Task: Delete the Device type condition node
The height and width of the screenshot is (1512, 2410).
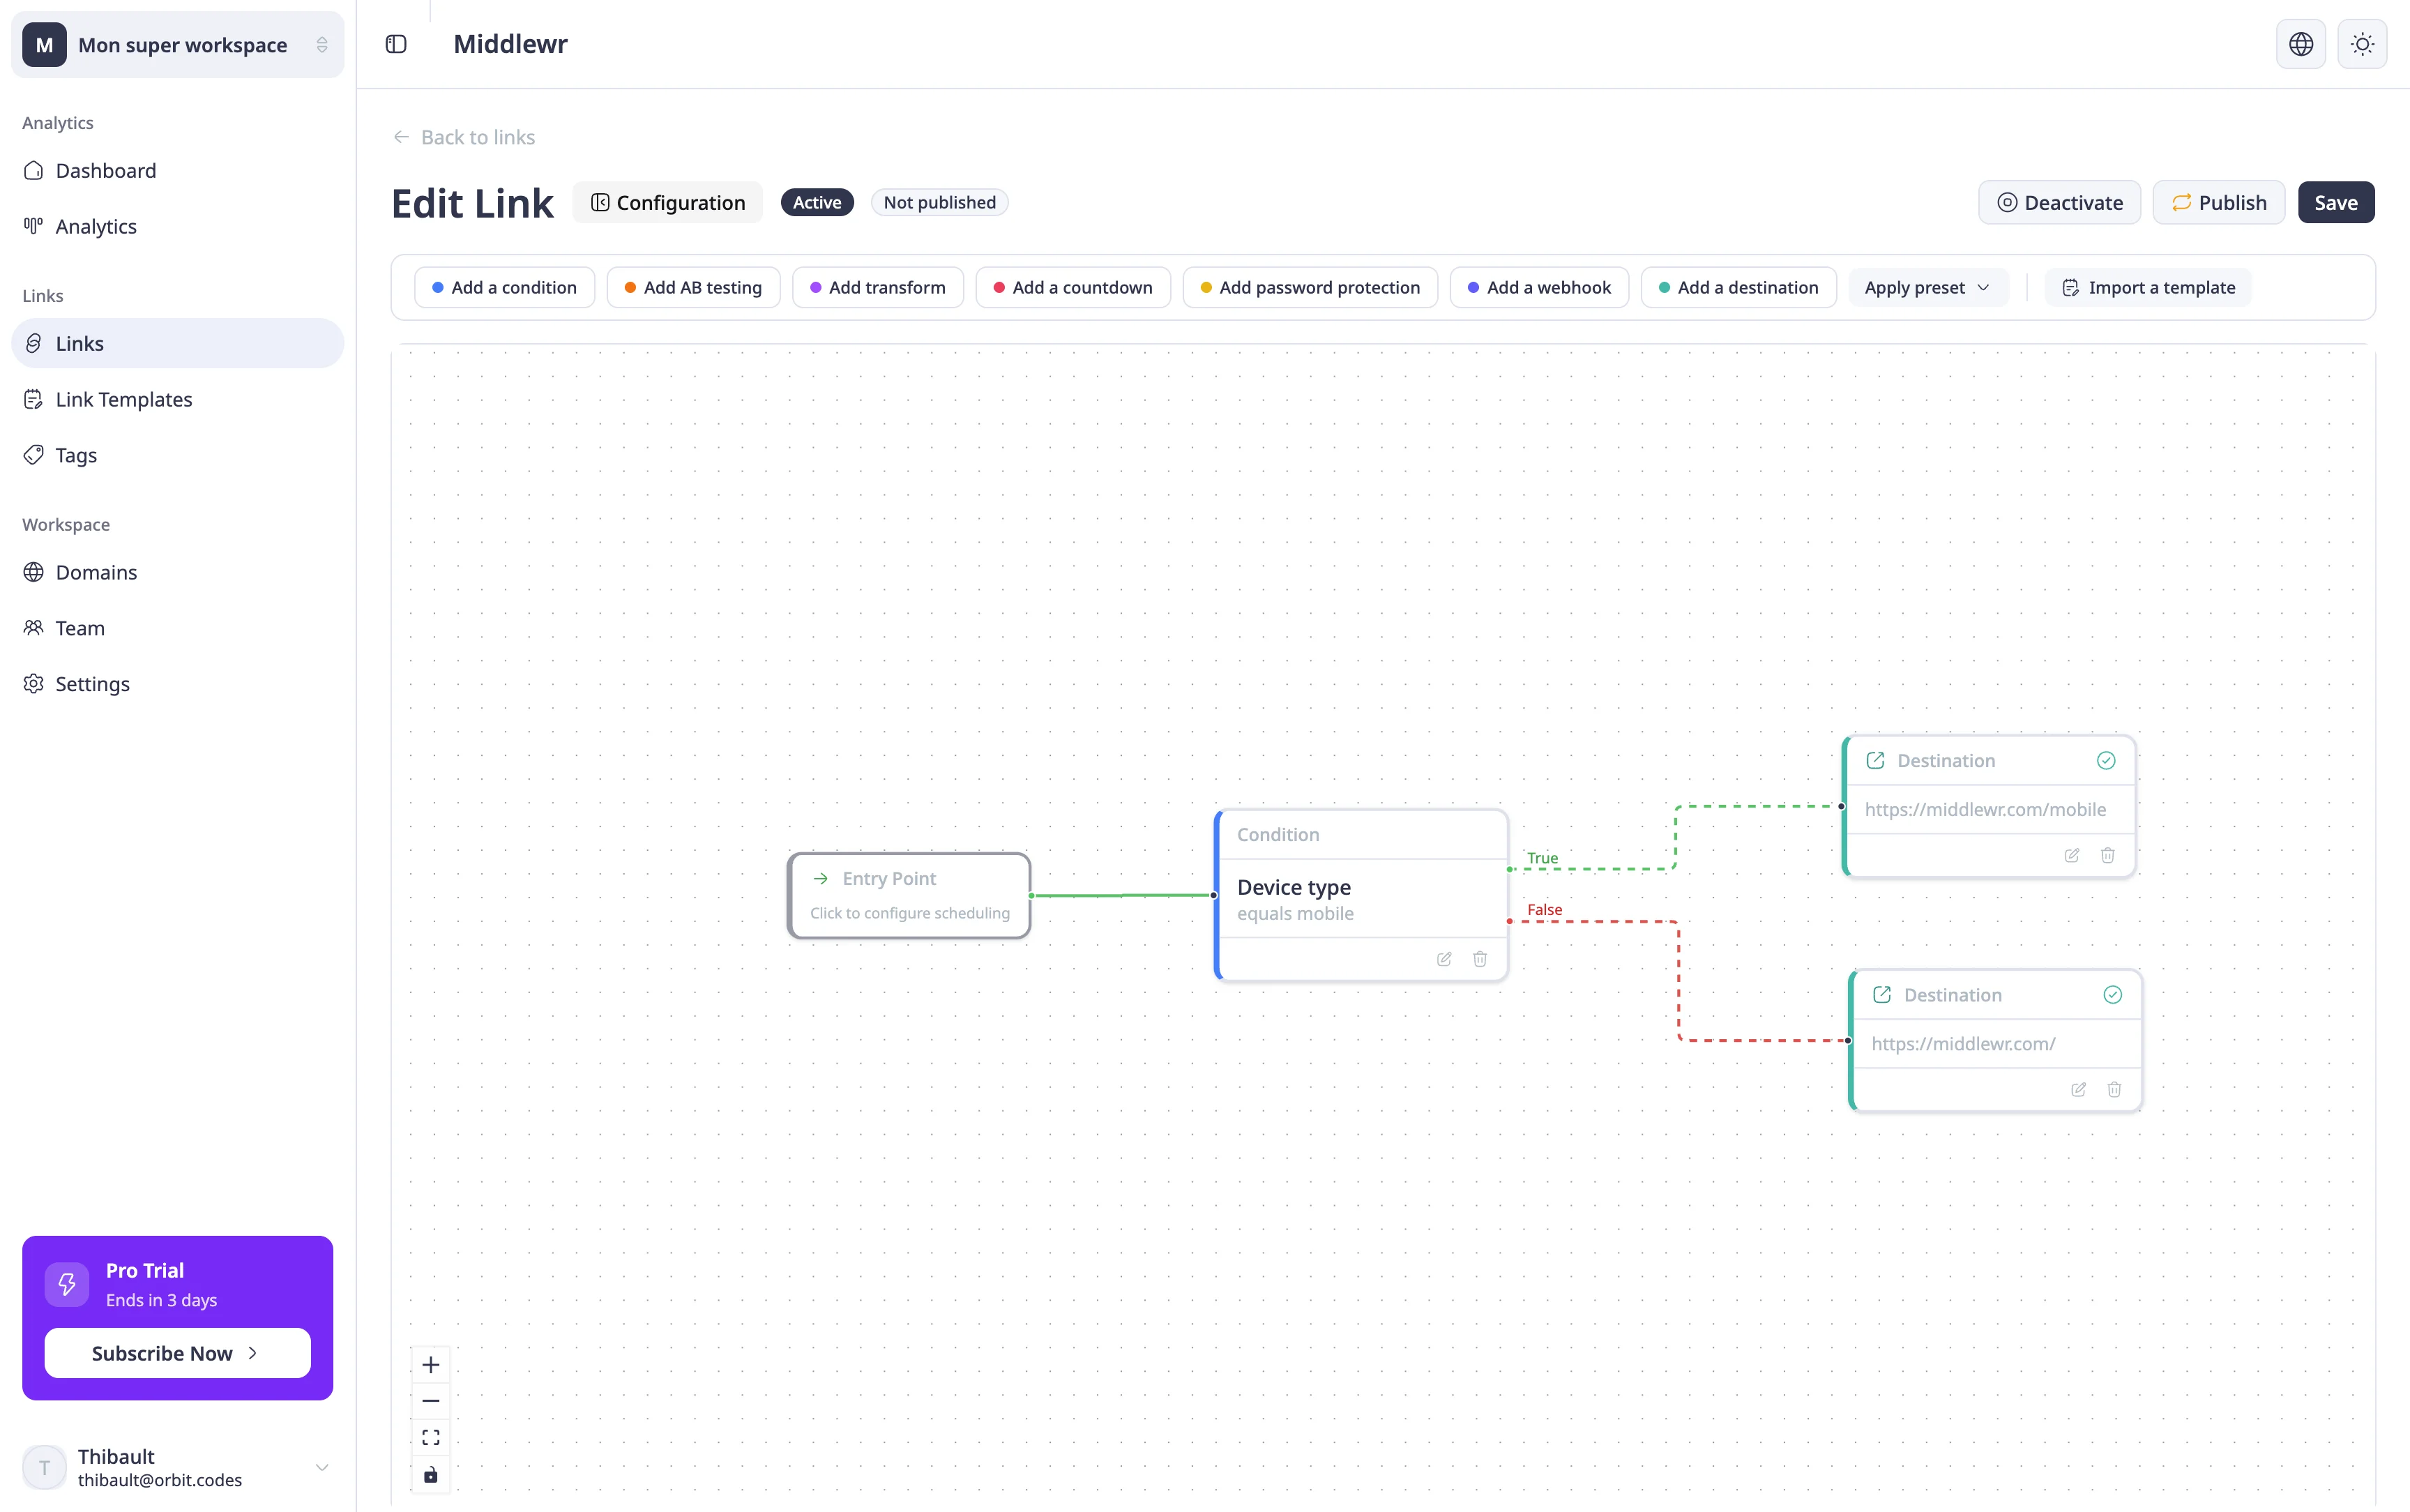Action: click(1480, 959)
